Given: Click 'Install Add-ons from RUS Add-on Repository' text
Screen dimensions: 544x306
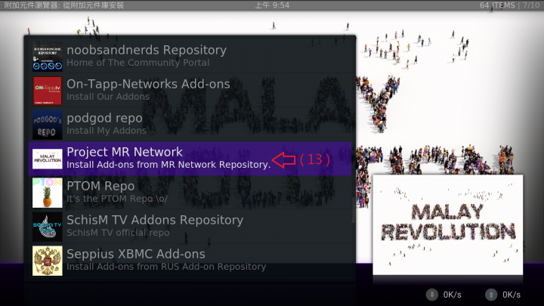Looking at the screenshot, I should pos(166,267).
